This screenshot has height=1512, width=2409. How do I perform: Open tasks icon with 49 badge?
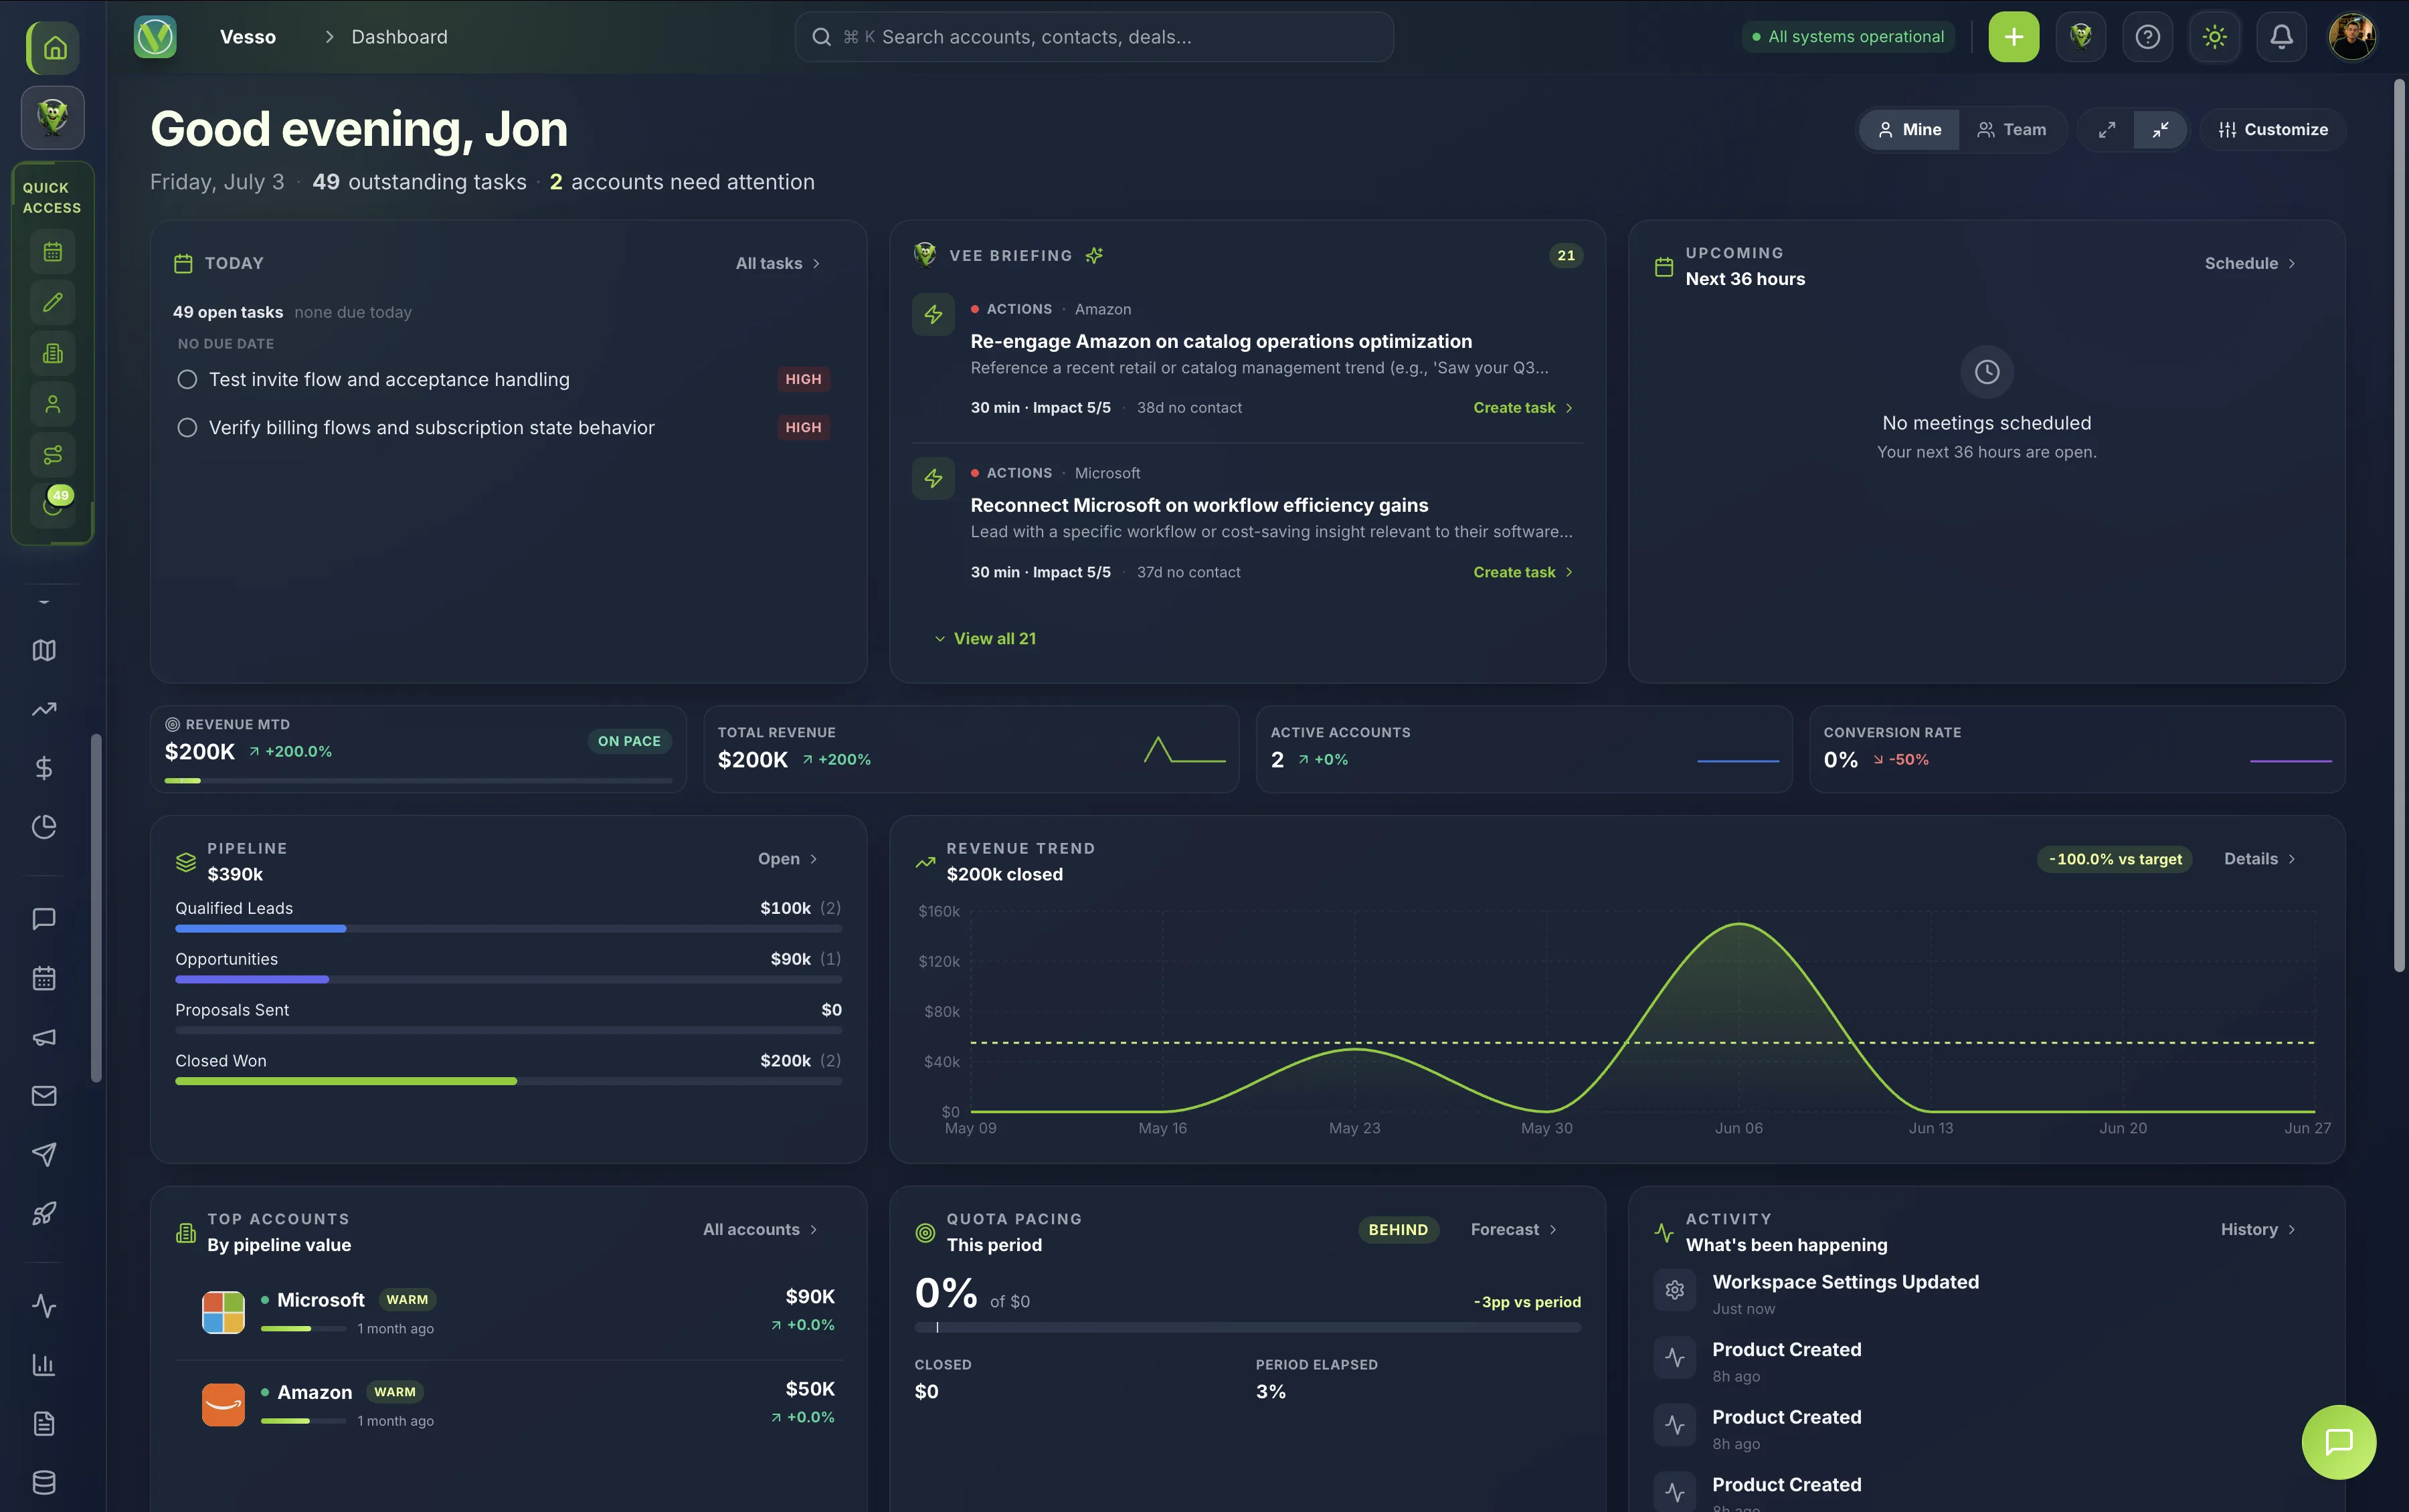pos(53,505)
